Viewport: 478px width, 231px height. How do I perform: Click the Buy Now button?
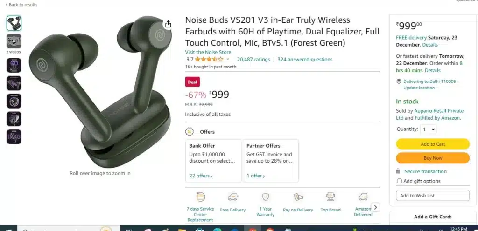433,158
